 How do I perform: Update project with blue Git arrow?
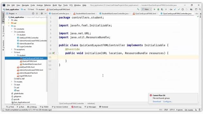pos(175,9)
